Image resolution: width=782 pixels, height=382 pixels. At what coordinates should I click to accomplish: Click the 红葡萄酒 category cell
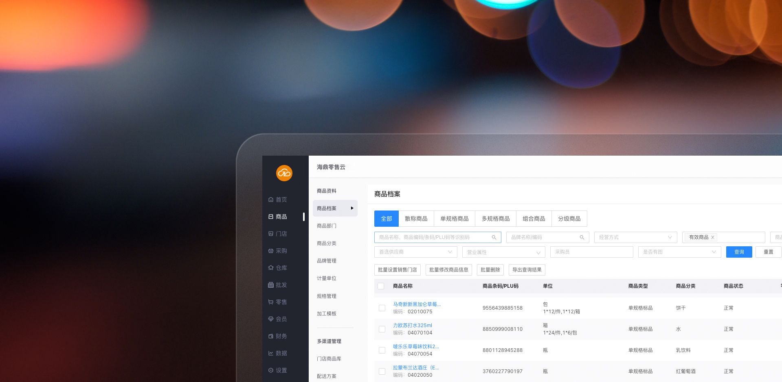(x=686, y=371)
